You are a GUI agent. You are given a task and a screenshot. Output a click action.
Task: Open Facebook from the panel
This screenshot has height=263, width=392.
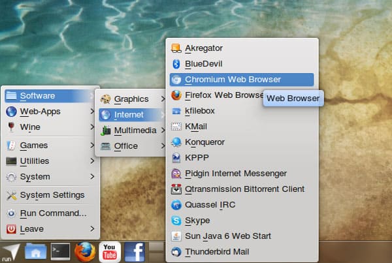click(135, 252)
